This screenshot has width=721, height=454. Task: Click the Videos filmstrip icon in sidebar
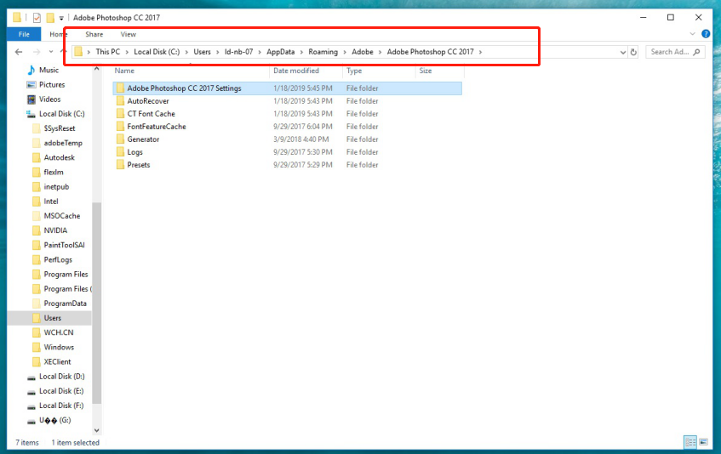tap(31, 99)
